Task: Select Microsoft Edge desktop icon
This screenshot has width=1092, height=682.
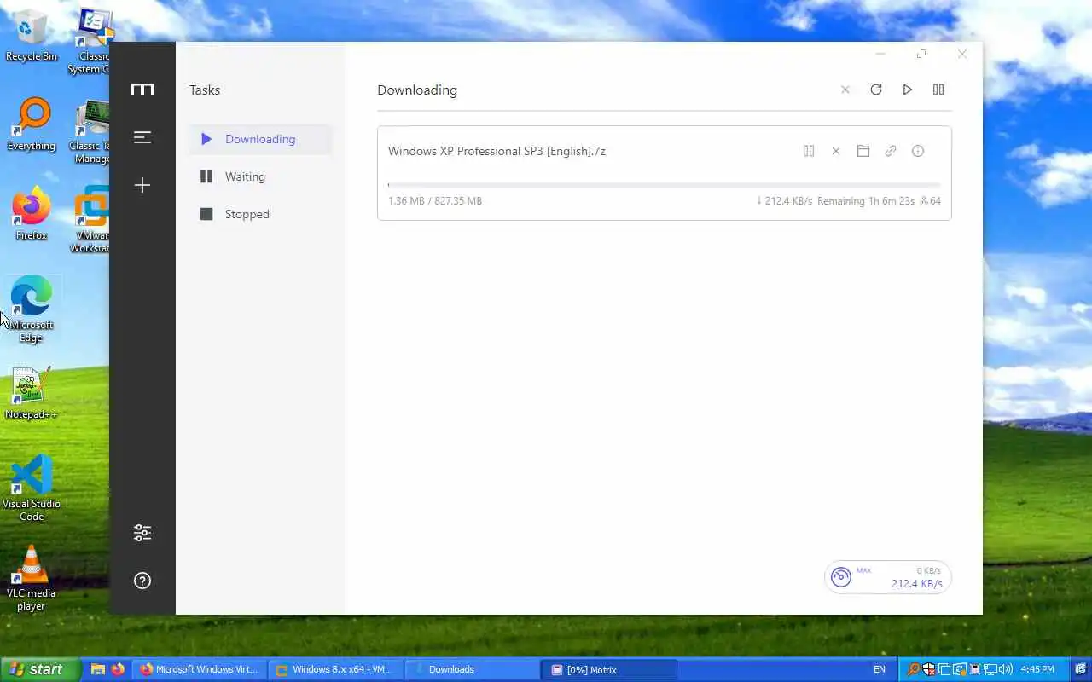Action: pyautogui.click(x=31, y=309)
